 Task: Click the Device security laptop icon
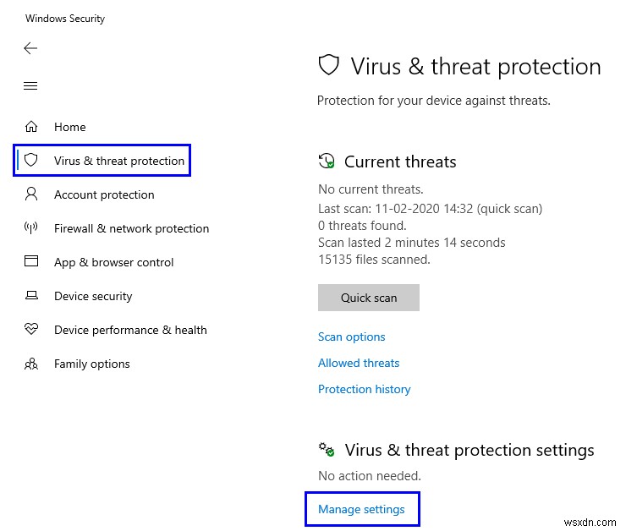pyautogui.click(x=31, y=296)
